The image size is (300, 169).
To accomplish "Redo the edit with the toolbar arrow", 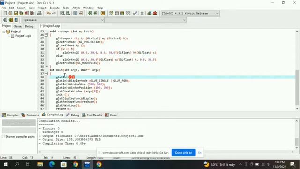I will tap(54, 13).
